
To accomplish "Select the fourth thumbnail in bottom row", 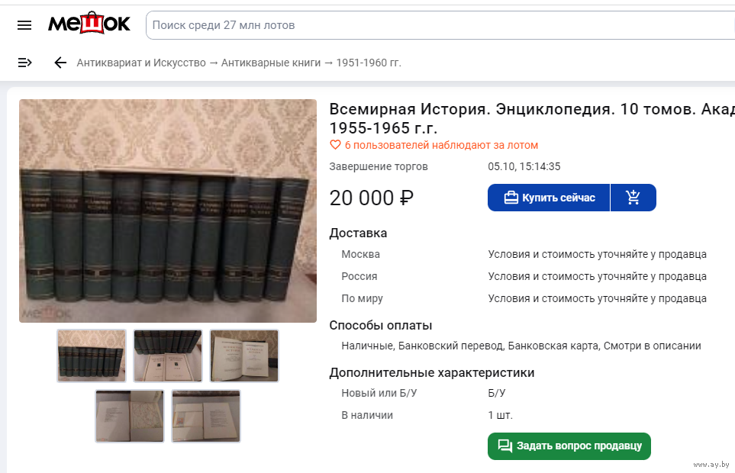I will [130, 416].
